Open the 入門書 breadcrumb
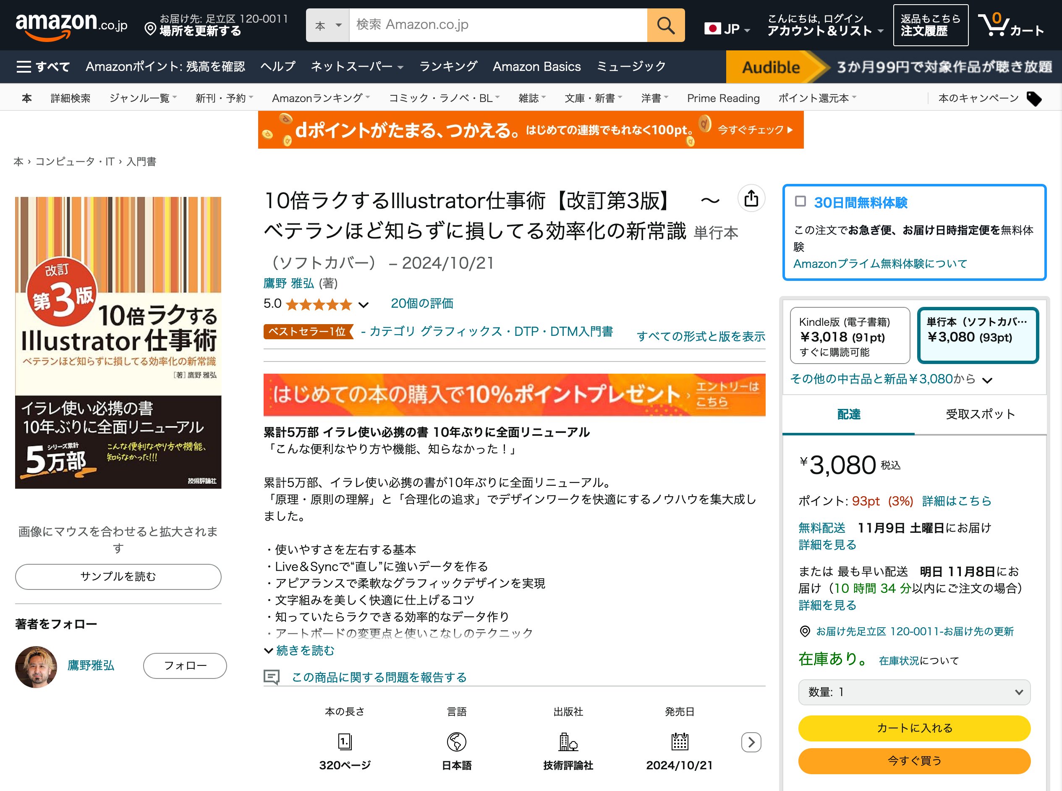The height and width of the screenshot is (791, 1062). (x=141, y=162)
